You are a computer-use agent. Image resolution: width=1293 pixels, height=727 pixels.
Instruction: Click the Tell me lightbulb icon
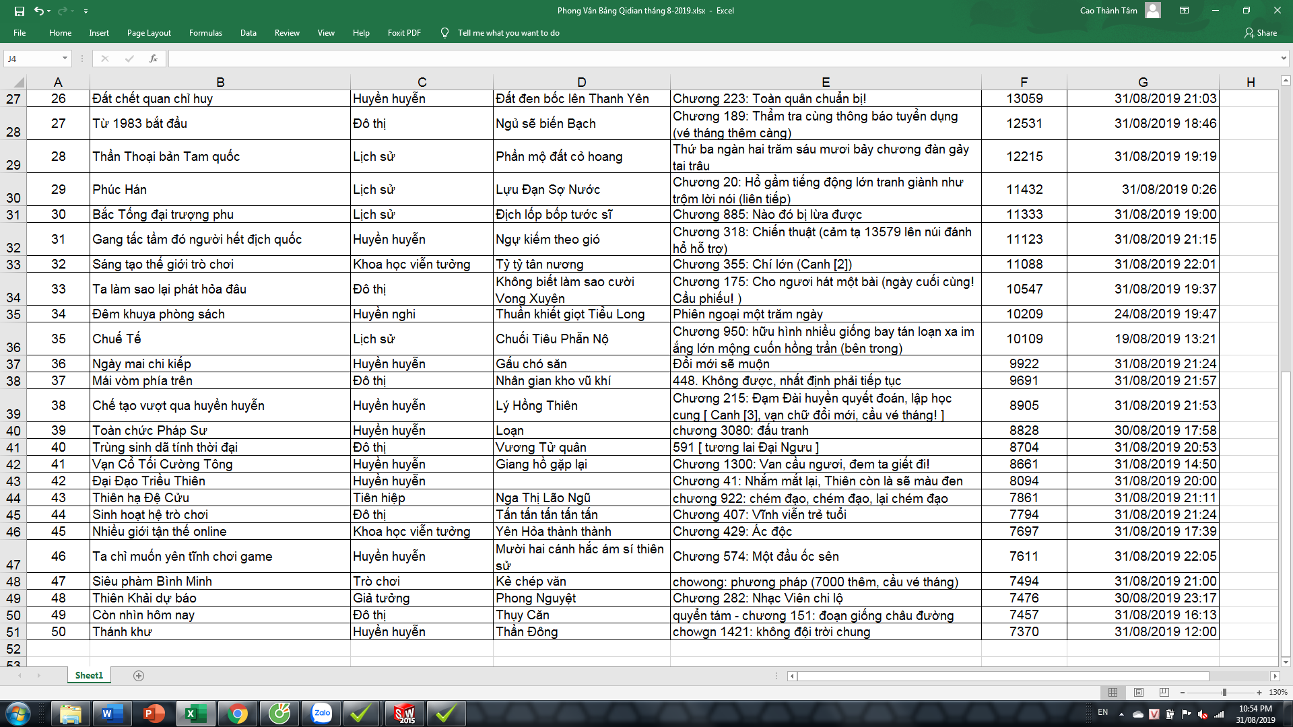click(444, 33)
